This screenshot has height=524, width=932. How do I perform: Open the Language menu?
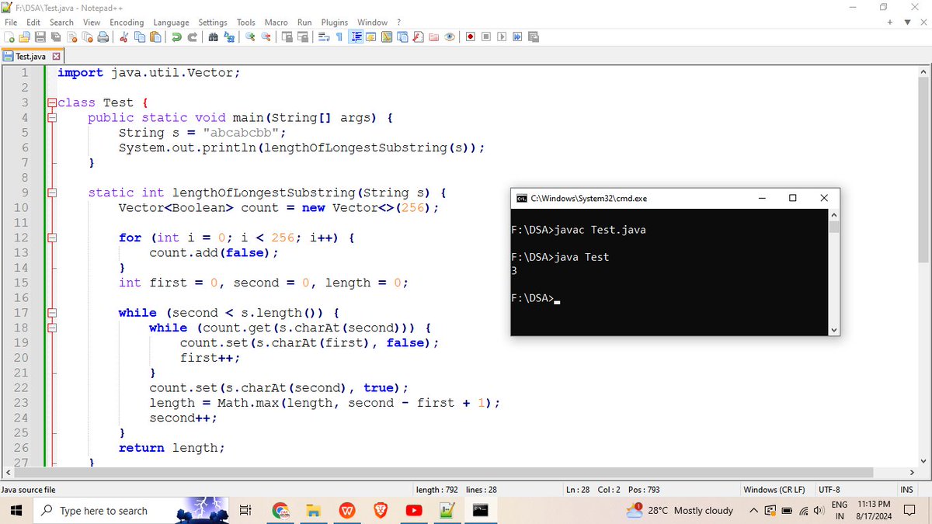[171, 23]
